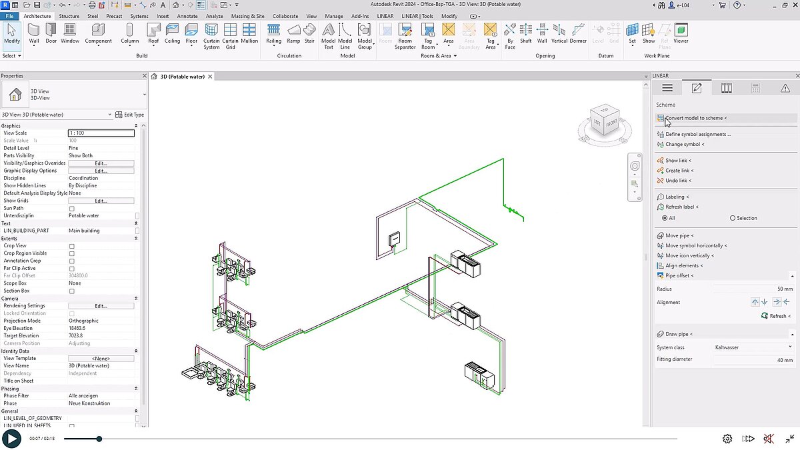Select the Model Text tool

[x=328, y=33]
